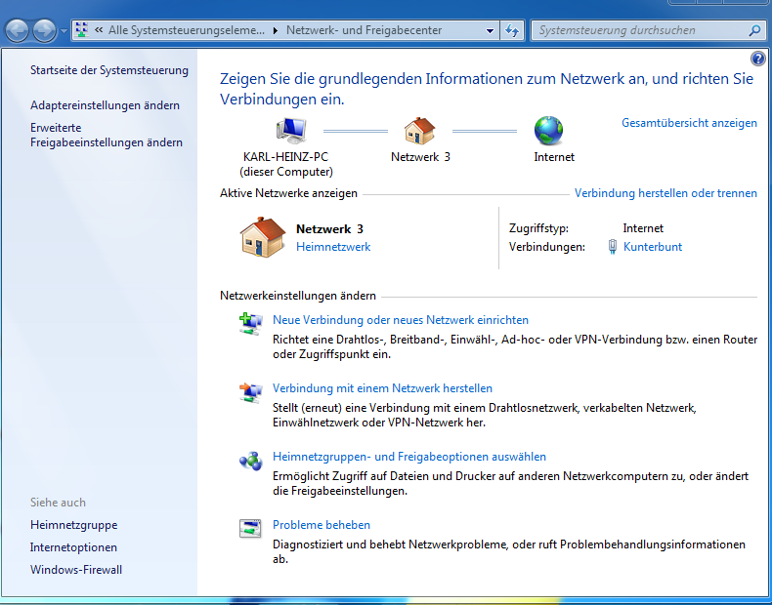Click the Heimnetzwerk network type link
This screenshot has width=772, height=605.
(x=333, y=247)
